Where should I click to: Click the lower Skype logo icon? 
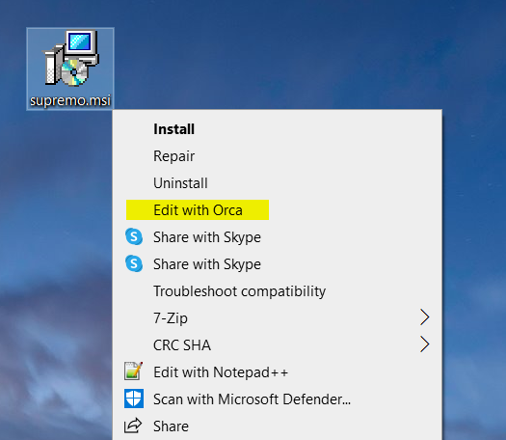point(134,263)
